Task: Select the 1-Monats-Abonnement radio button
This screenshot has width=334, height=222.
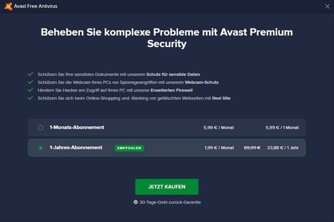Action: [40, 128]
